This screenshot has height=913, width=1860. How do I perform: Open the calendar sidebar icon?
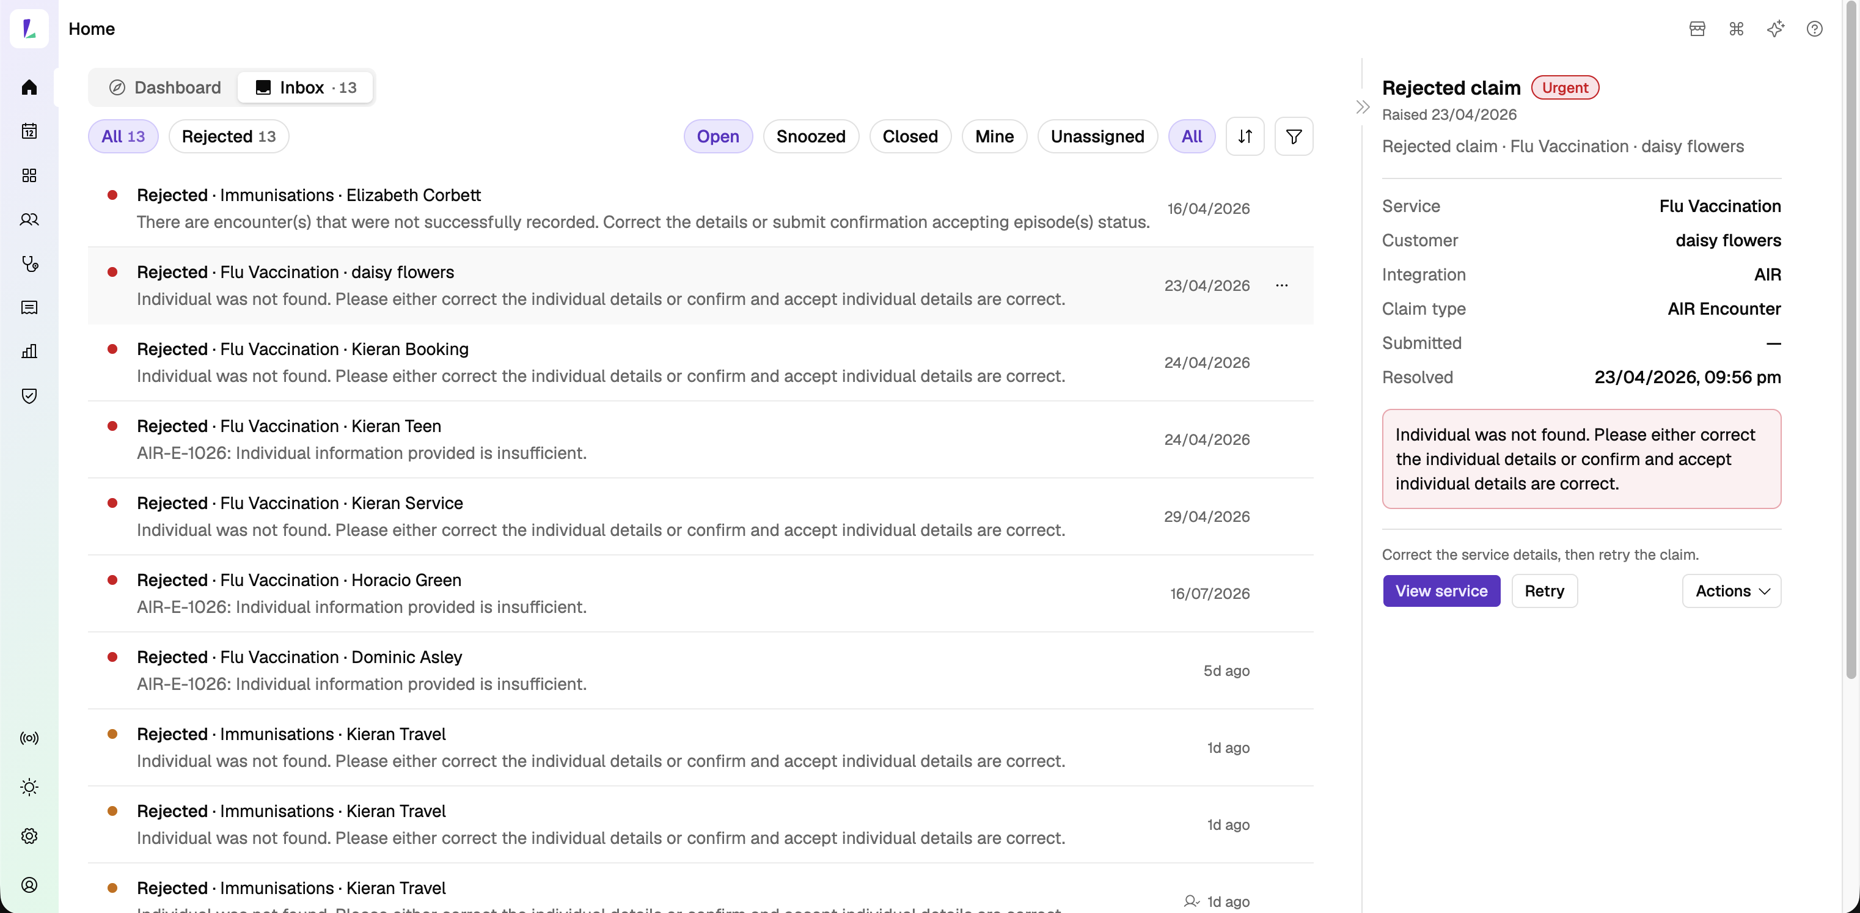click(x=29, y=131)
